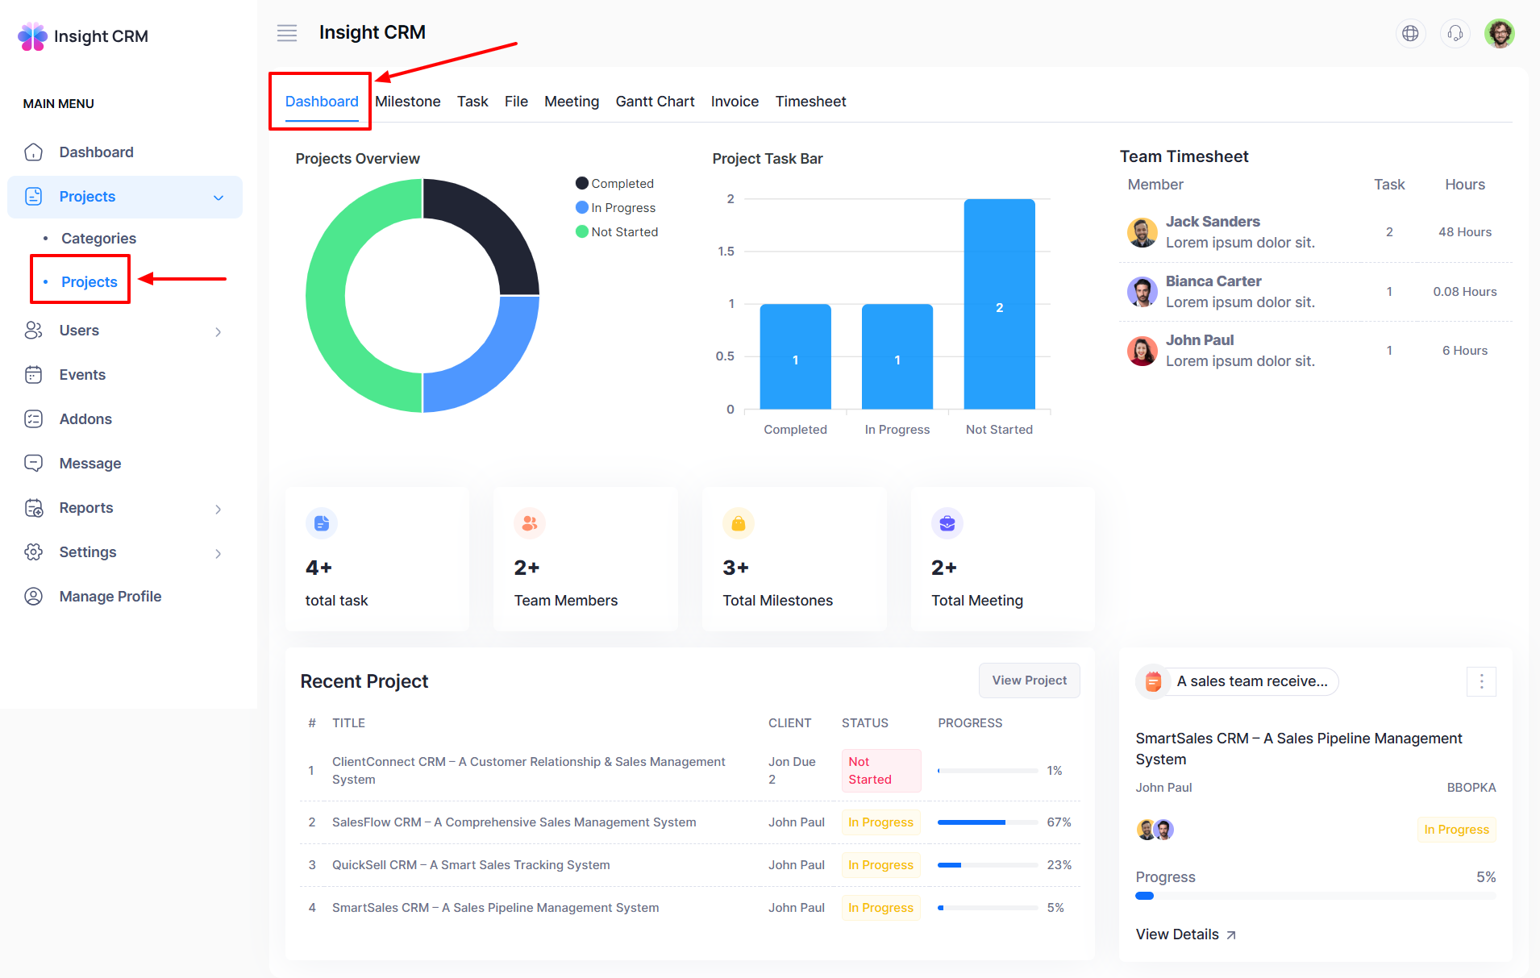
Task: Switch to the Gantt Chart tab
Action: coord(655,102)
